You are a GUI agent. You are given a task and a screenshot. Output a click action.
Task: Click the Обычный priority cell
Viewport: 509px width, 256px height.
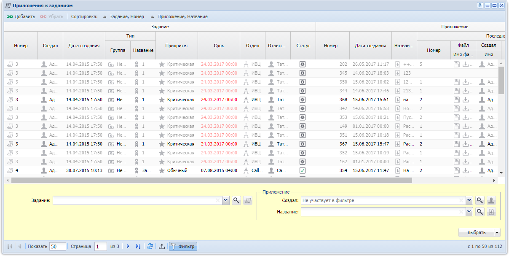tap(177, 170)
